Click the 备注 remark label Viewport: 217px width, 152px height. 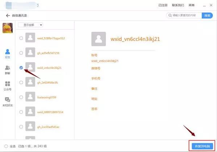click(94, 88)
